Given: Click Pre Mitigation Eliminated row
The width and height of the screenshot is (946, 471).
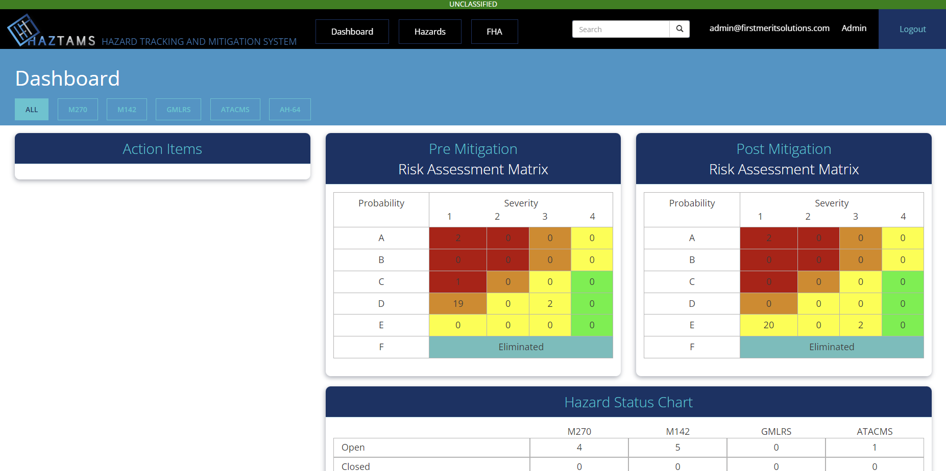Looking at the screenshot, I should (521, 347).
